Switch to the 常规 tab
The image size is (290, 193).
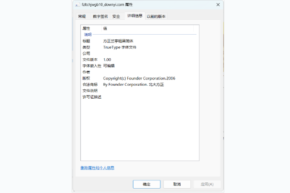click(82, 16)
